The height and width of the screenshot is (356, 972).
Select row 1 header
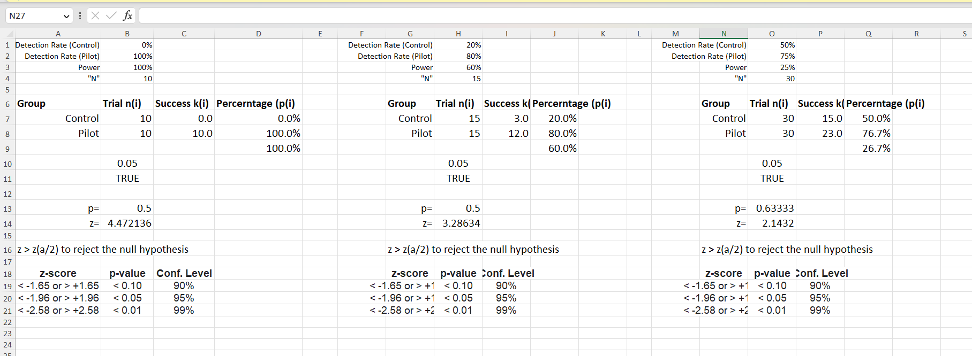[7, 45]
